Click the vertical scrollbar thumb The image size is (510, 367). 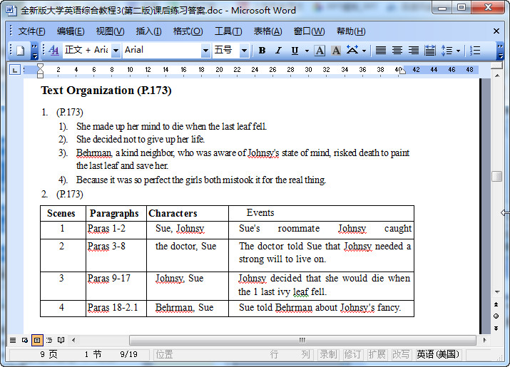pos(496,176)
